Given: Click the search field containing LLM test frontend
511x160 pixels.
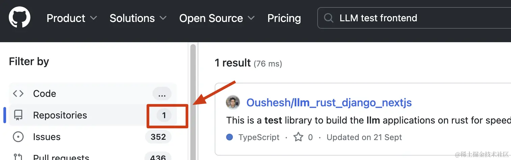Looking at the screenshot, I should 414,18.
